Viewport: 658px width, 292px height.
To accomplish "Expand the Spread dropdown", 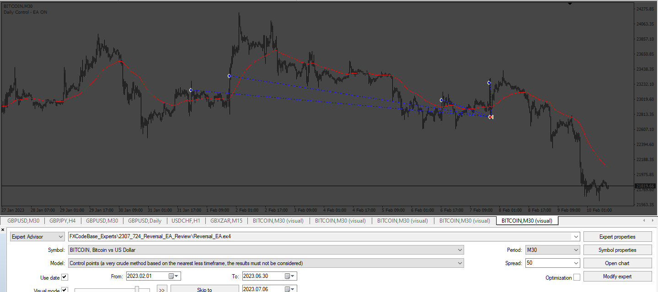I will 552,263.
